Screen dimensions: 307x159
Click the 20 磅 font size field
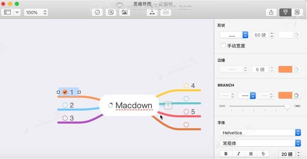[287, 154]
